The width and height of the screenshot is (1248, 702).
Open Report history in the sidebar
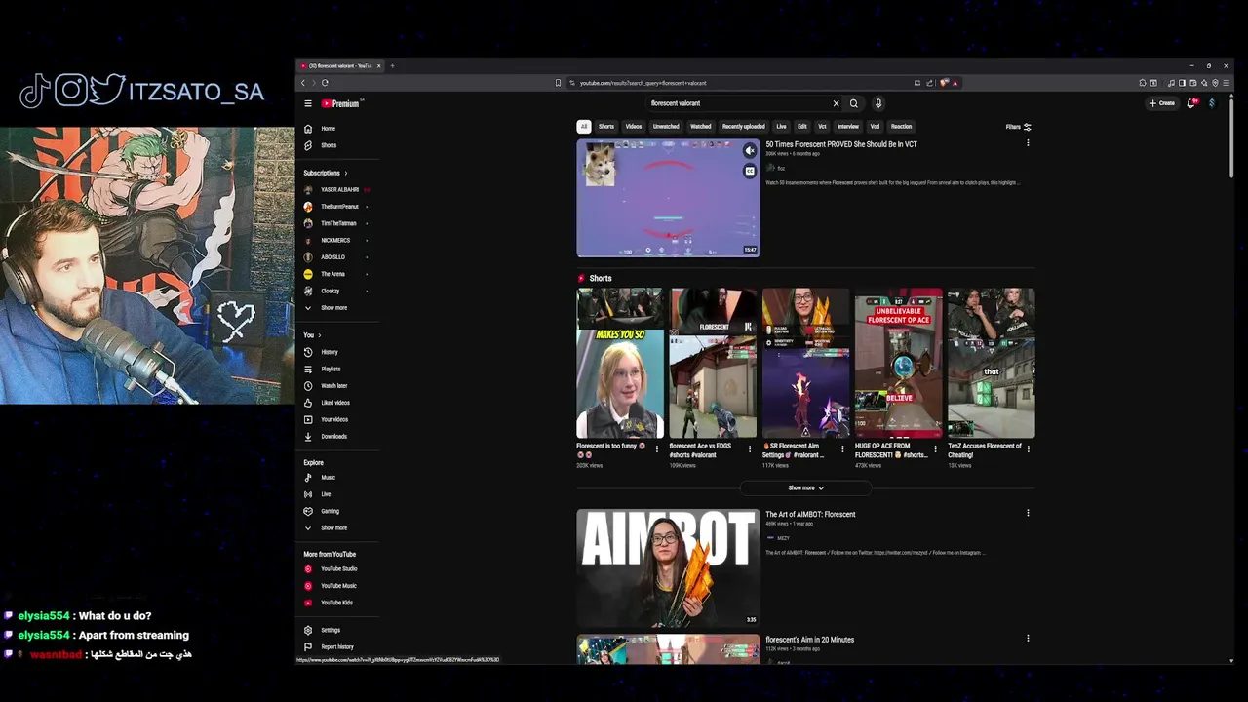tap(336, 647)
